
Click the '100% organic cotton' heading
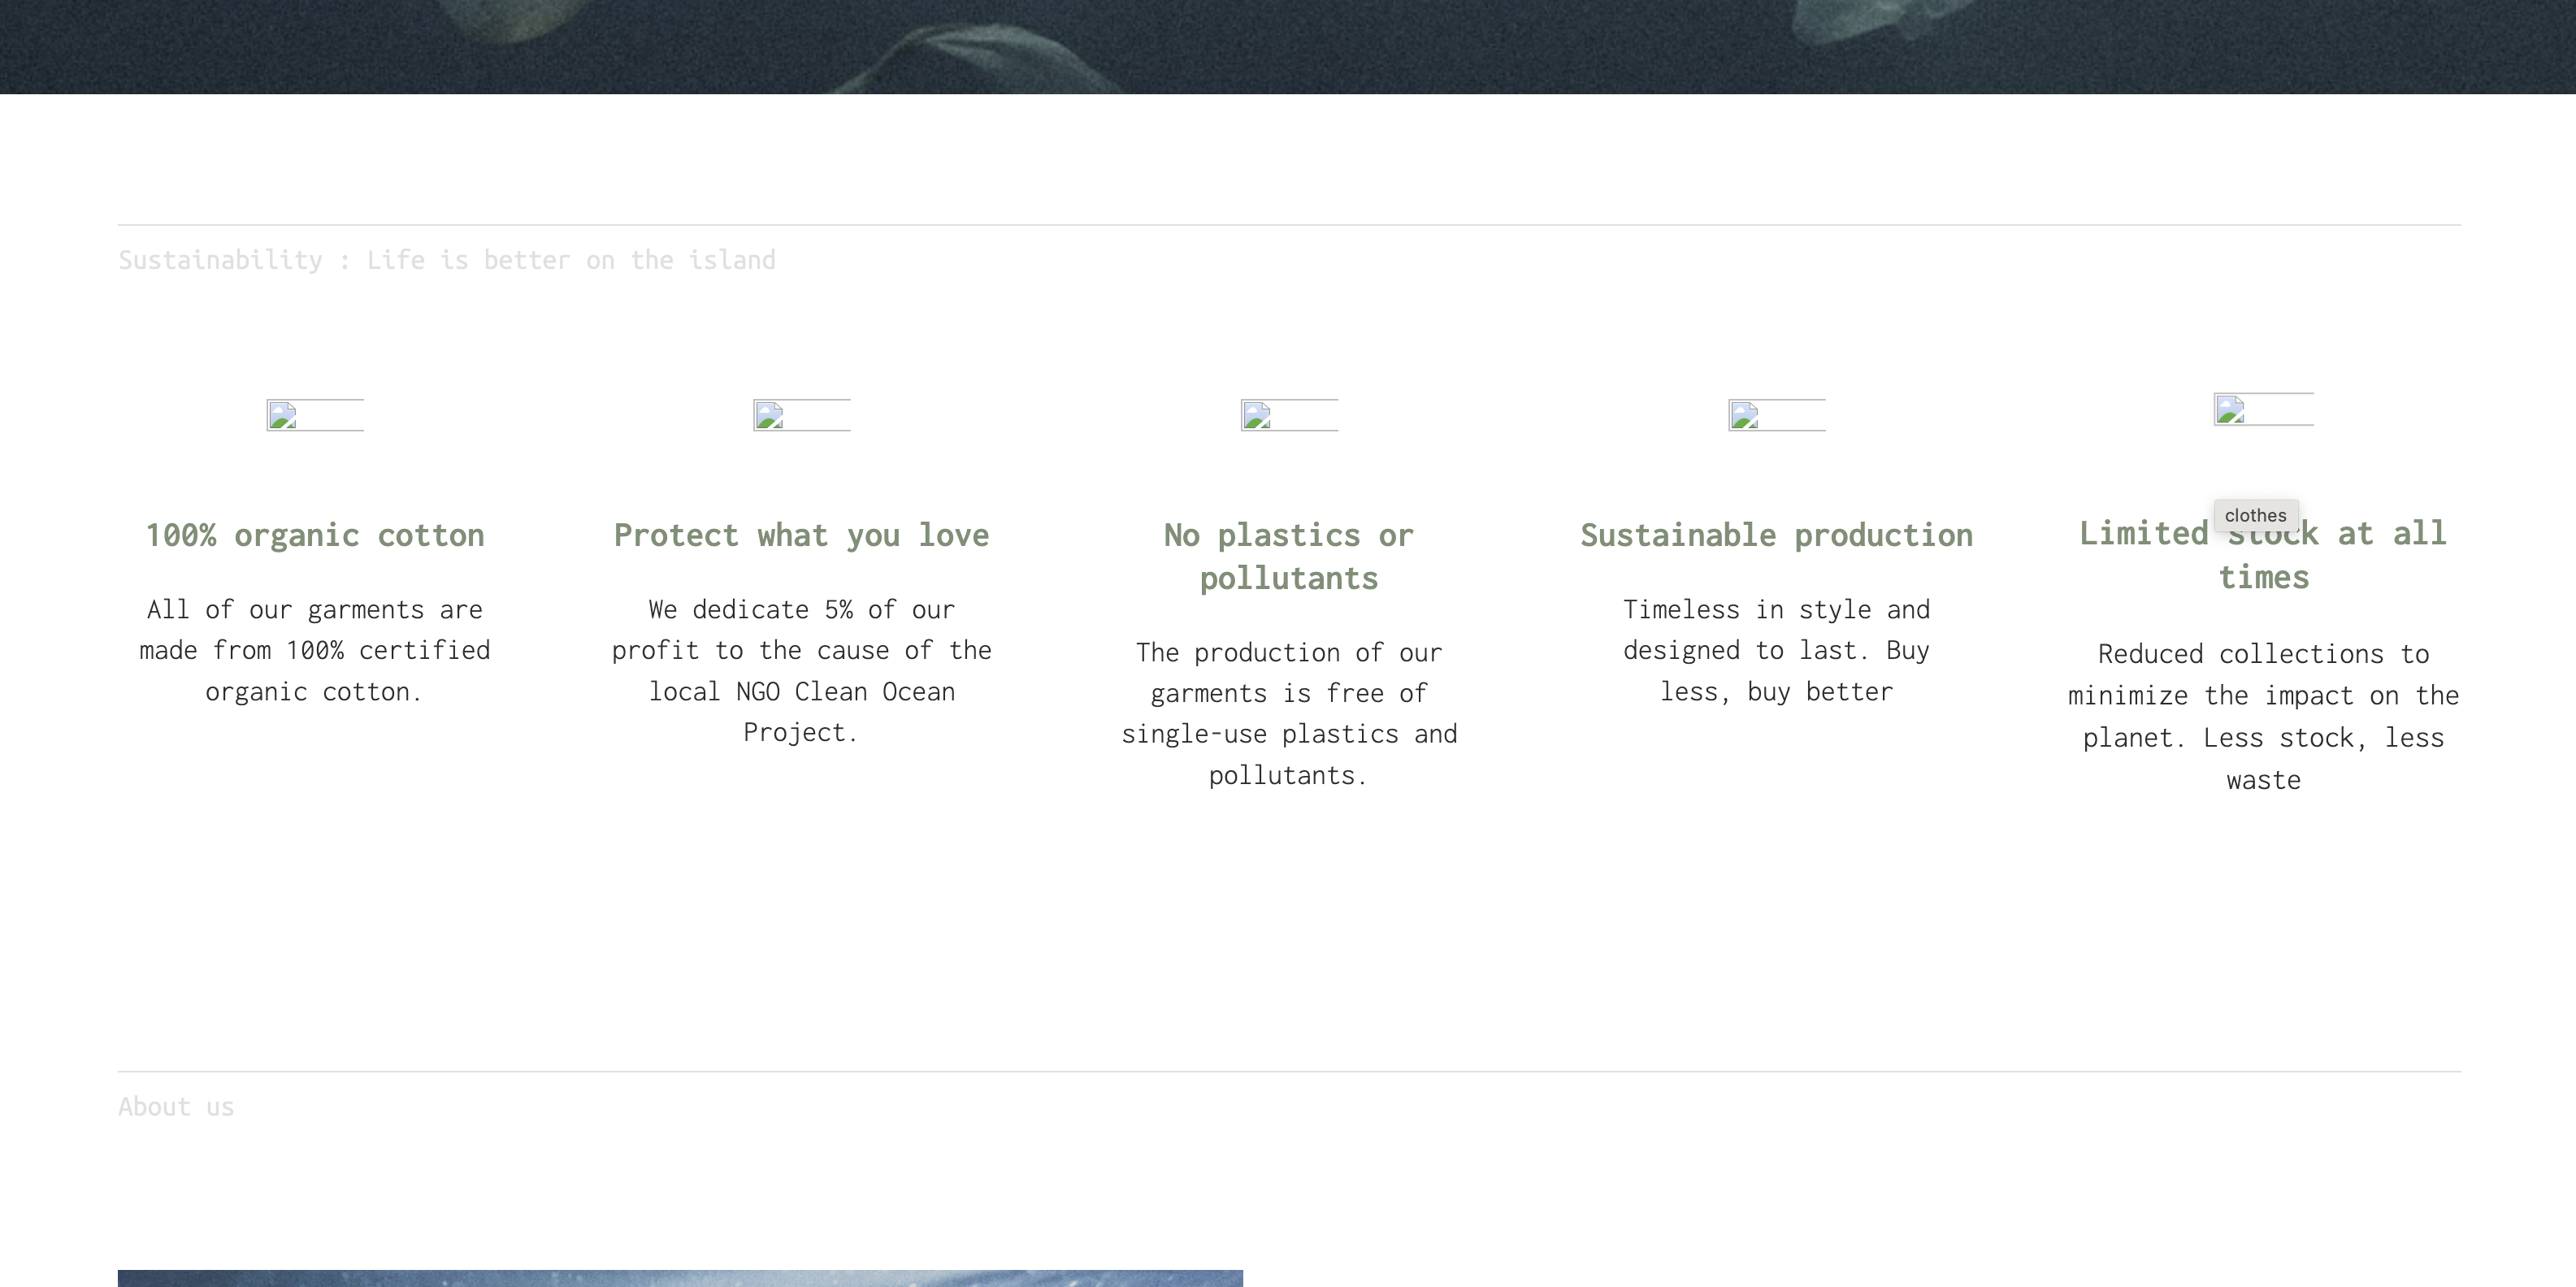coord(314,535)
